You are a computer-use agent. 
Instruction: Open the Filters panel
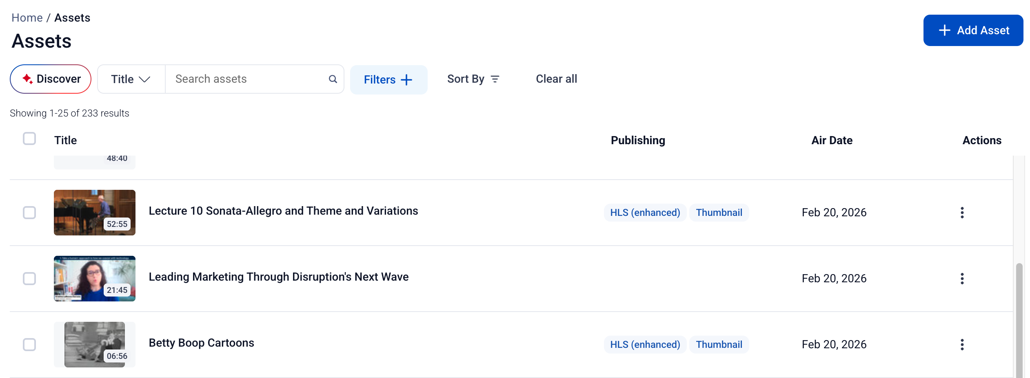click(388, 80)
